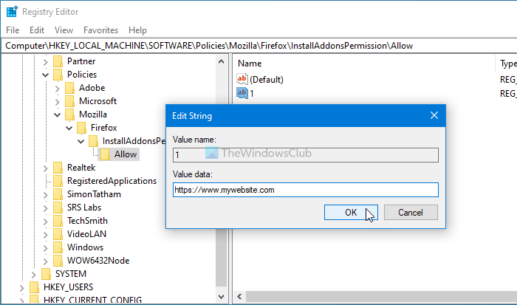Select the Mozilla folder icon
Viewport: 517px width, 305px height.
pos(70,114)
